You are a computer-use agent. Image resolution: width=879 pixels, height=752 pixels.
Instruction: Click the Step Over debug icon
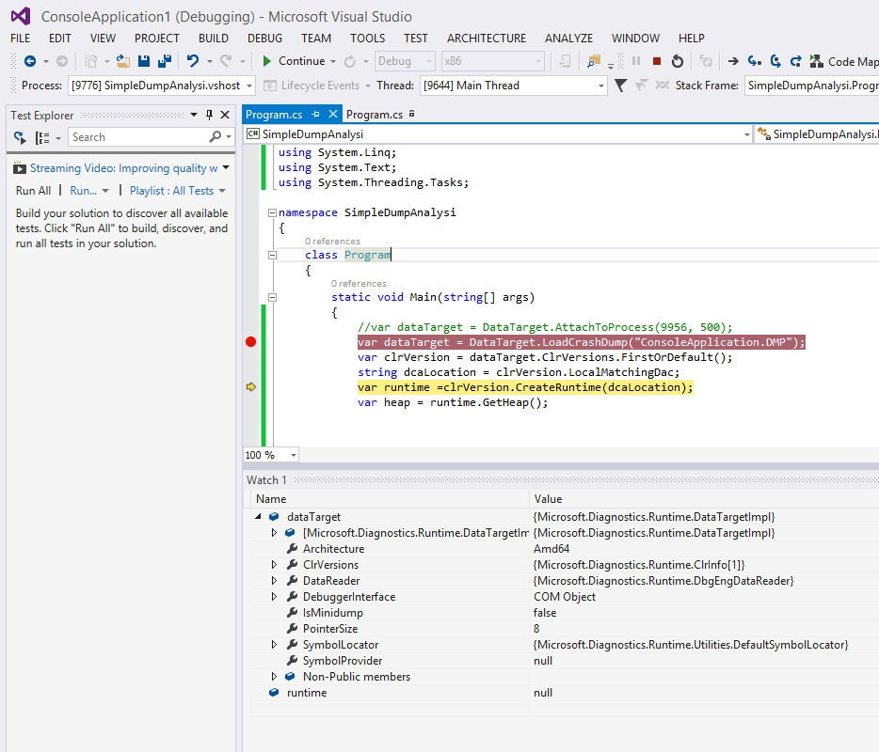775,61
